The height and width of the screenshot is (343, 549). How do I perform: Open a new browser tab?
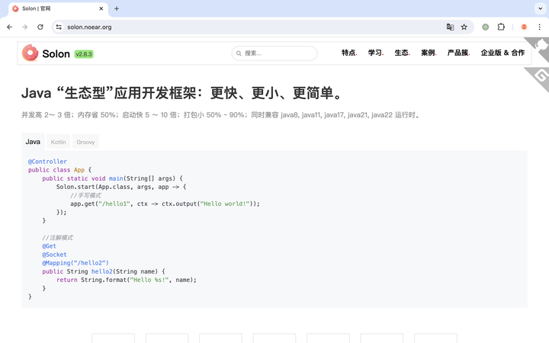click(117, 8)
